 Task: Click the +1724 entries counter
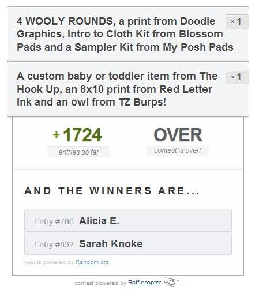coord(77,135)
